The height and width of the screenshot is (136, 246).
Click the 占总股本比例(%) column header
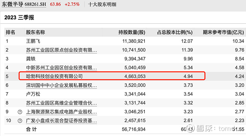(175, 32)
